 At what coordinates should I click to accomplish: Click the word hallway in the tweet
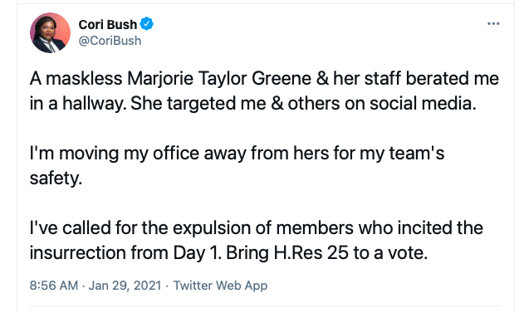click(x=95, y=104)
